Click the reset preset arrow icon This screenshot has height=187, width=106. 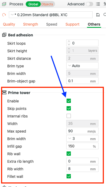point(4,15)
